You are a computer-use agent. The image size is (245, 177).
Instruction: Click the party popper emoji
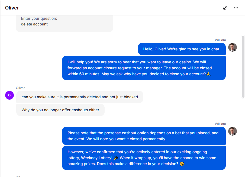pos(116,158)
